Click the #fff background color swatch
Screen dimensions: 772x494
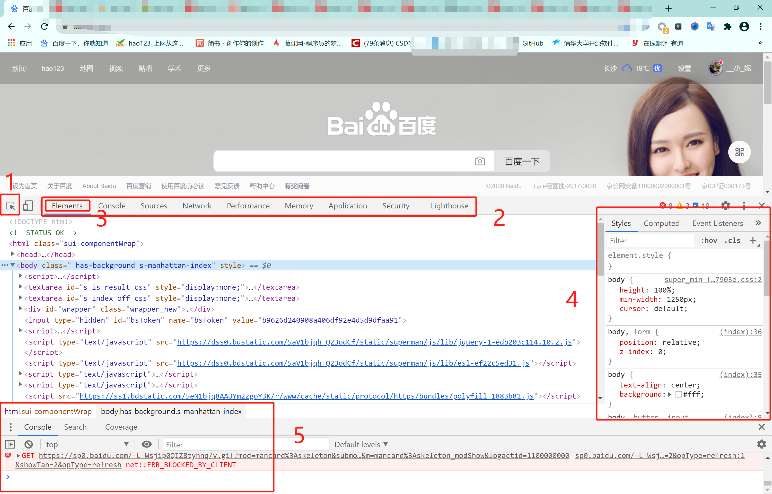tap(679, 394)
